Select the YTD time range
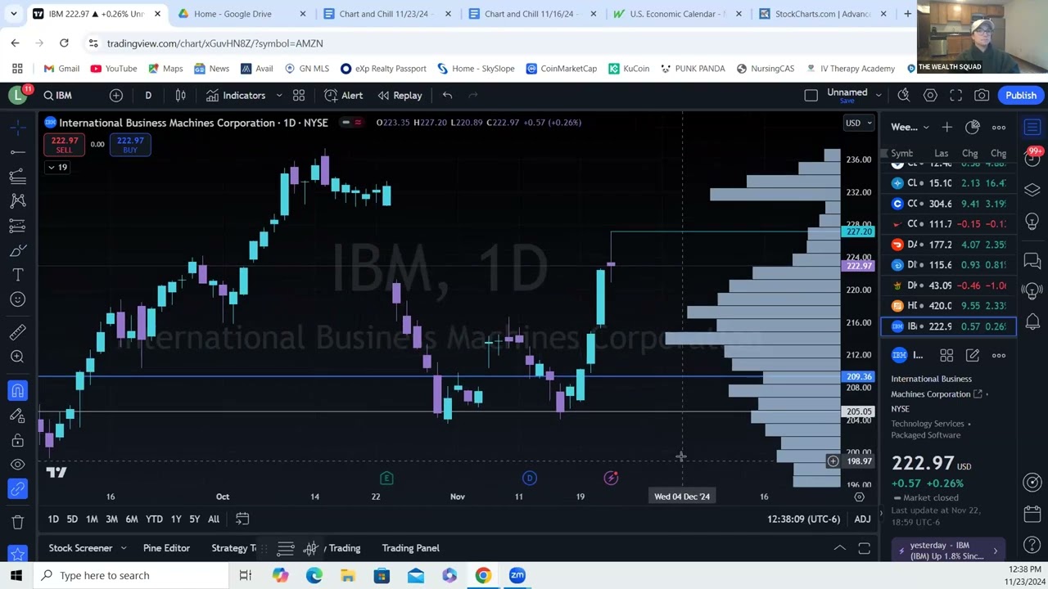Screen dimensions: 1048x589 coord(154,519)
